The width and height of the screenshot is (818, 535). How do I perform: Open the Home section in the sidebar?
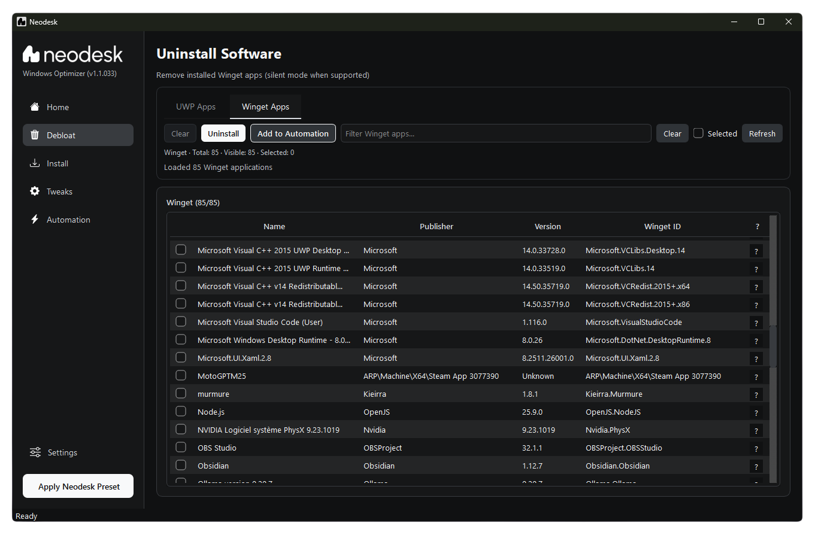coord(57,107)
